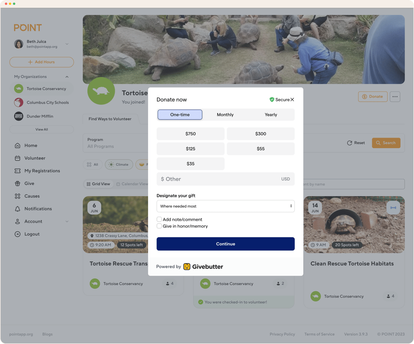Open the Designate your gift dropdown
Viewport: 414px width, 344px height.
pyautogui.click(x=225, y=206)
